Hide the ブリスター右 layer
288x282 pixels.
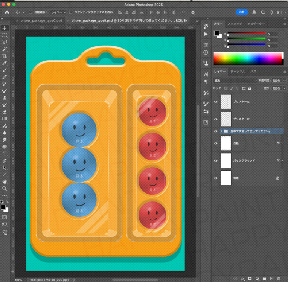[x=216, y=102]
